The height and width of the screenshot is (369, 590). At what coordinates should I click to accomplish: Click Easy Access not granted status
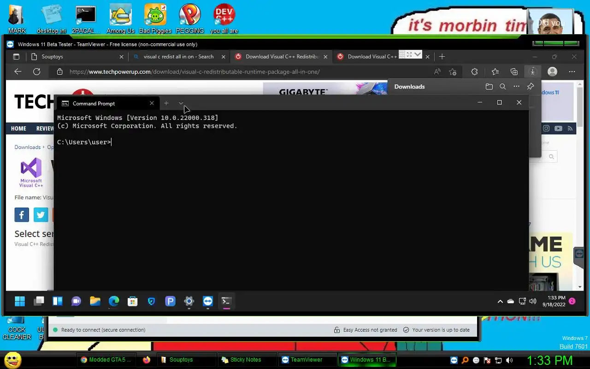click(366, 330)
